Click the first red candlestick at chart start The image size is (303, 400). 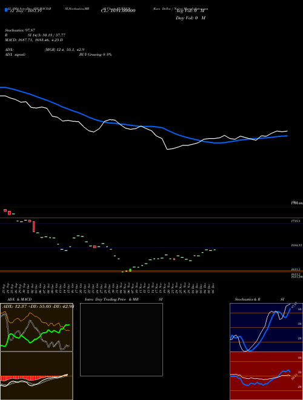coord(5,210)
